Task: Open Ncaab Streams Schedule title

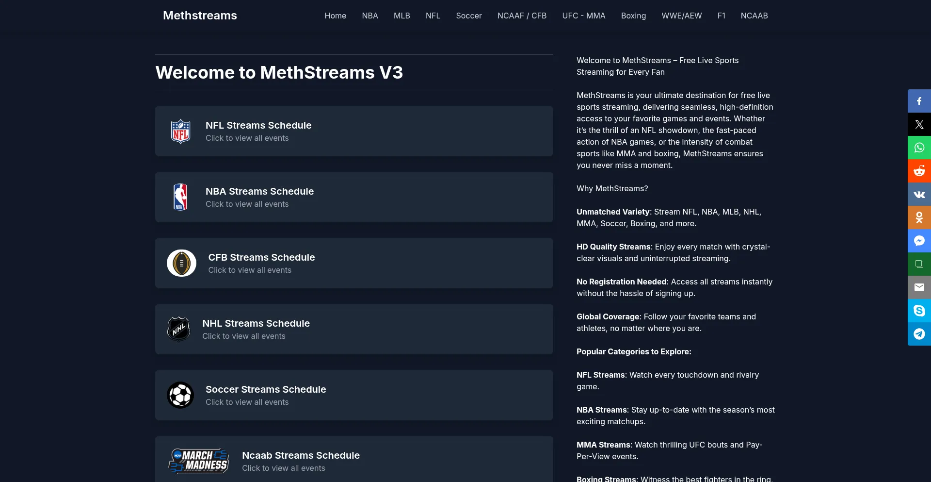Action: tap(301, 455)
